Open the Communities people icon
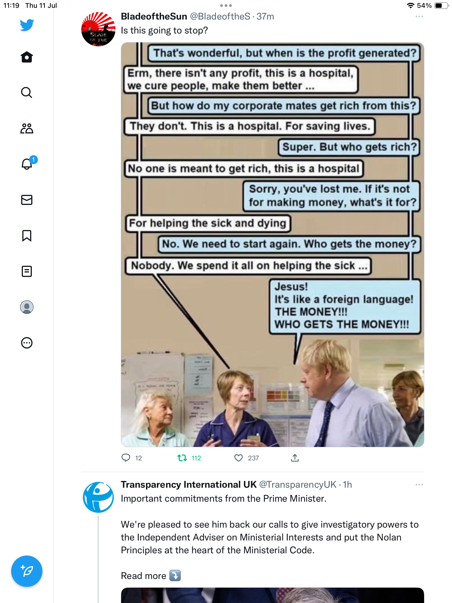 (x=27, y=128)
